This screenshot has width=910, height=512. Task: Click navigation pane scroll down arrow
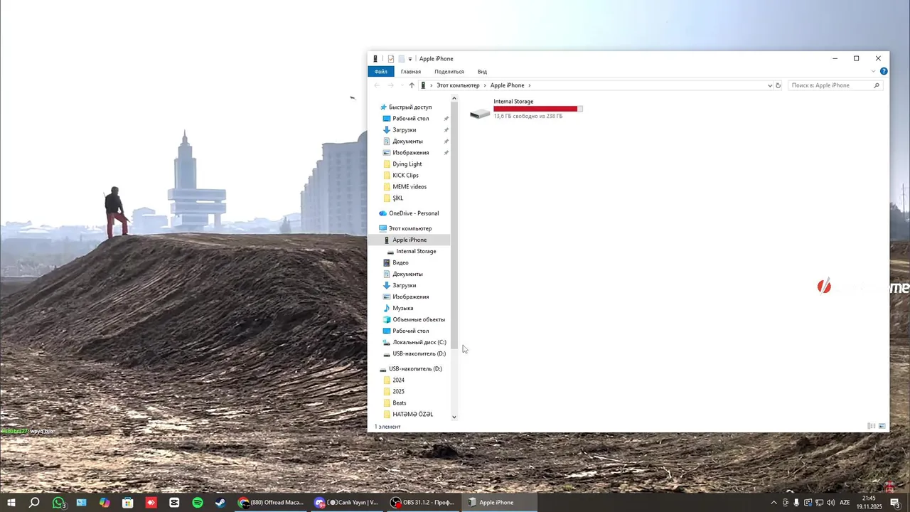[454, 417]
